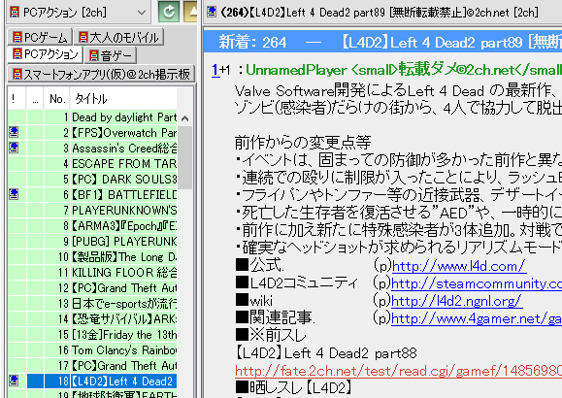The image size is (562, 398).
Task: Click the log icon beside L4D2 thread
Action: 14,381
